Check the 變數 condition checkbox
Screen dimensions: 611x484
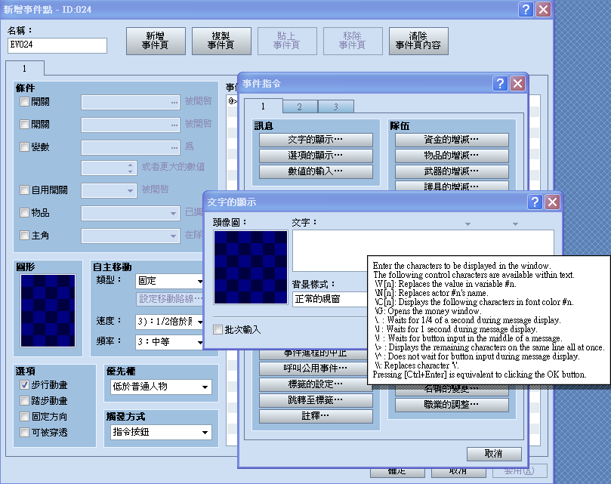pos(24,147)
